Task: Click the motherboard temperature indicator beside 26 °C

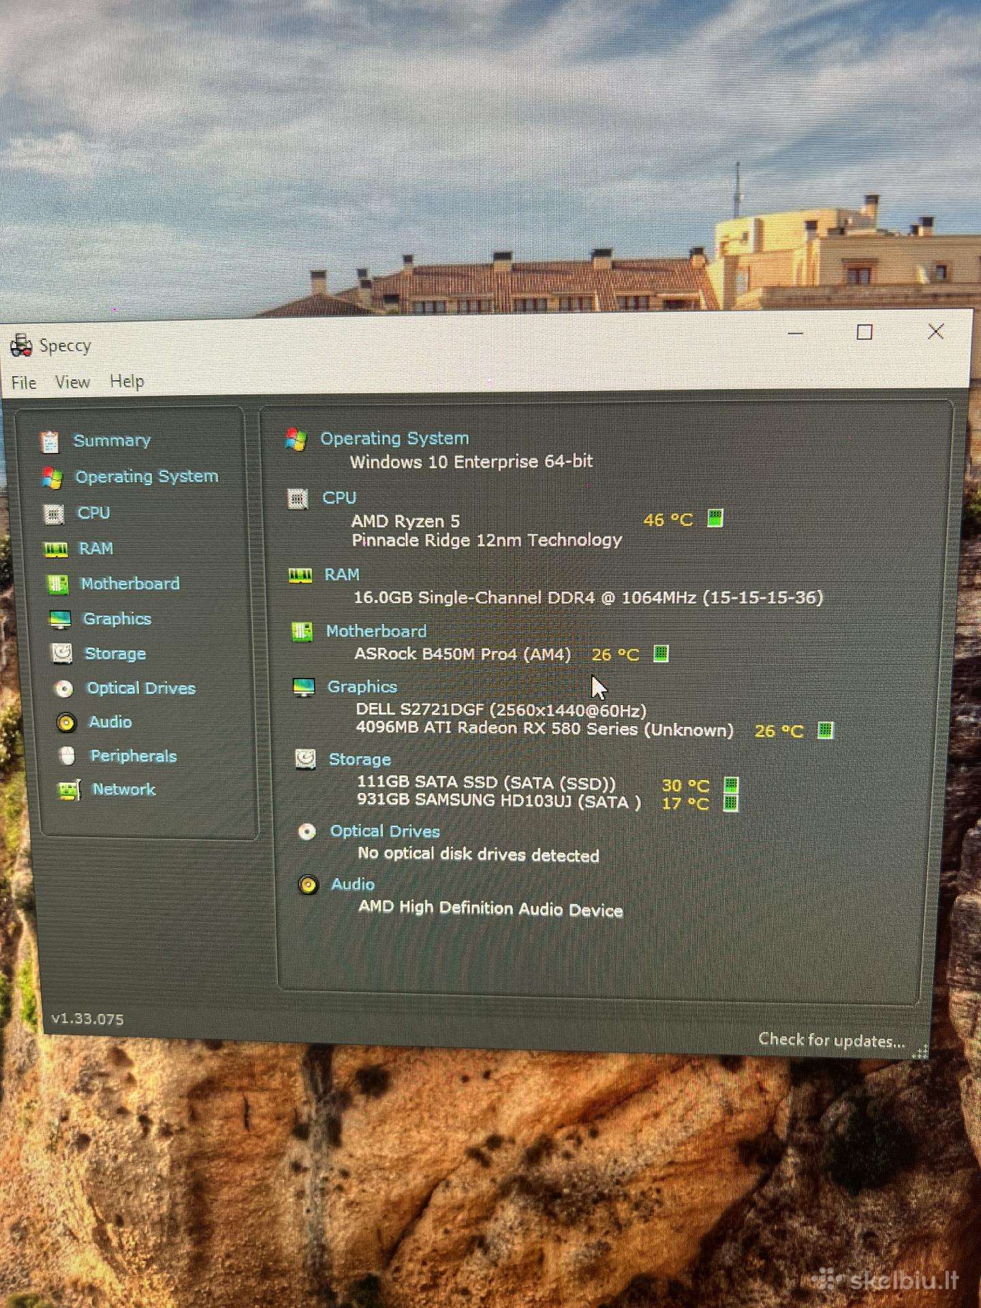Action: (661, 654)
